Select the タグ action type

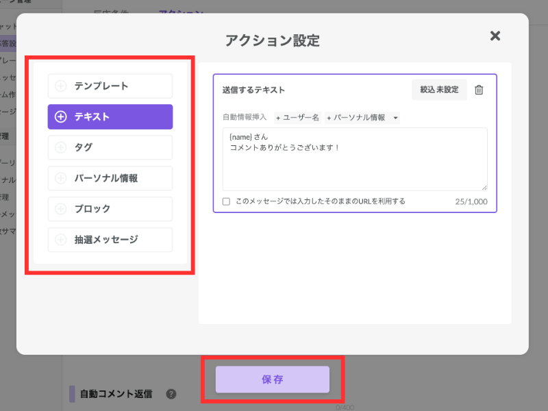[110, 147]
